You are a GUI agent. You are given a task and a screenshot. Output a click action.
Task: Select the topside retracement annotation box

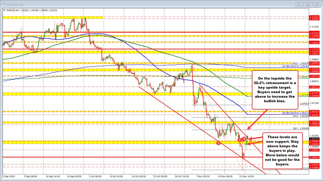[x=275, y=90]
